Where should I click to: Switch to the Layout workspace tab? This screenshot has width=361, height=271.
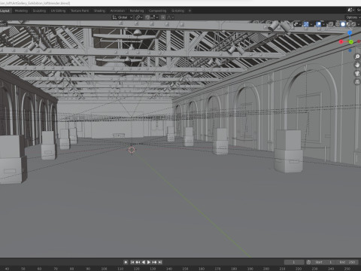(x=5, y=11)
